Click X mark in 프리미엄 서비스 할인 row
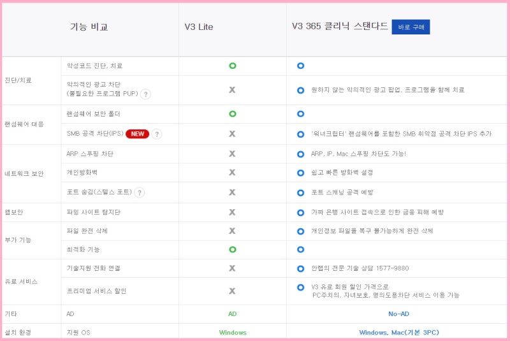Viewport: 510px width, 341px height. (x=232, y=291)
